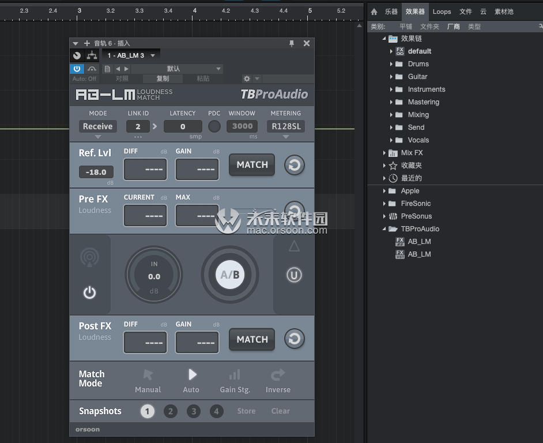Click the Latency value field
Screen dimensions: 543x443
(183, 126)
